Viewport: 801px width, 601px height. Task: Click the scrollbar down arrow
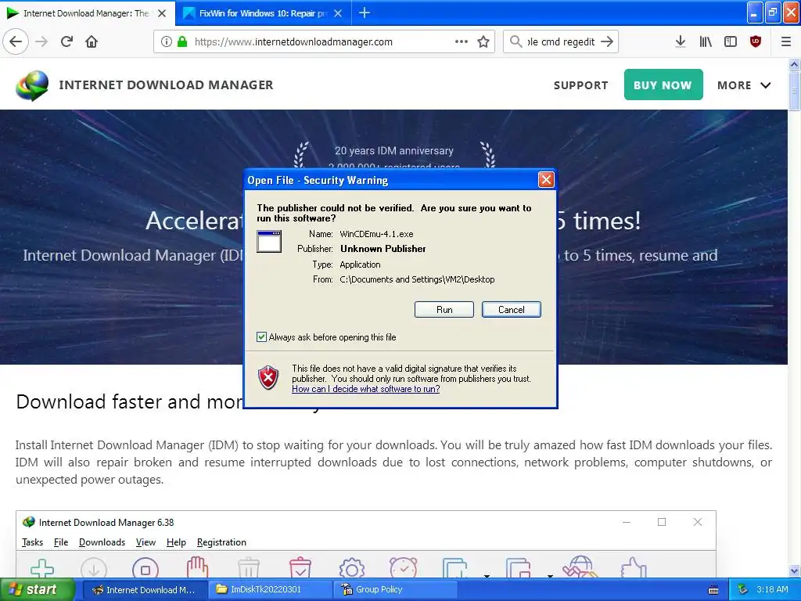click(794, 570)
